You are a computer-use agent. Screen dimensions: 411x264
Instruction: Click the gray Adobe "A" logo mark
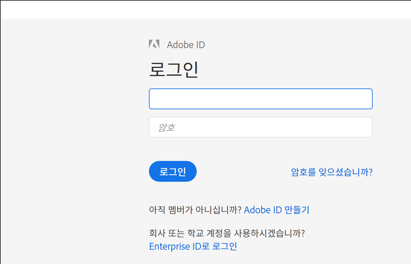pyautogui.click(x=154, y=44)
